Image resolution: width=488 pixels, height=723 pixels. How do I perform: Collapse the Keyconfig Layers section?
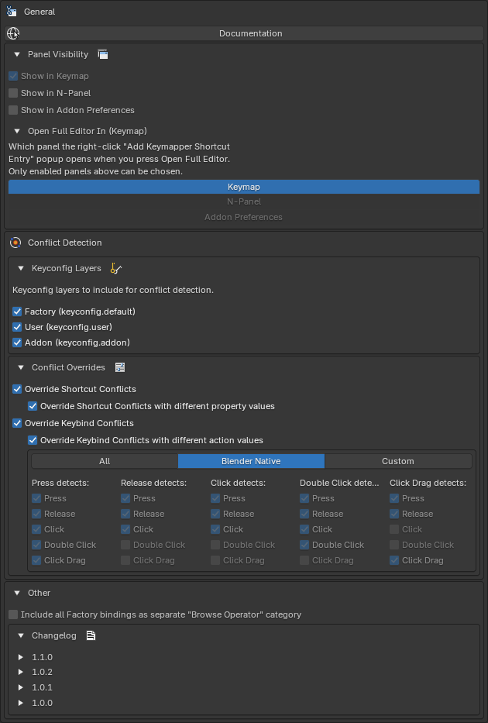click(21, 268)
